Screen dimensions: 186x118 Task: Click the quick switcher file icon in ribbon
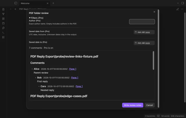(x=3, y=9)
